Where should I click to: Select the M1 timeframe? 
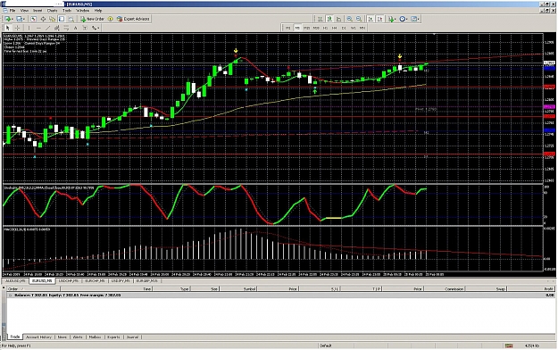click(287, 28)
